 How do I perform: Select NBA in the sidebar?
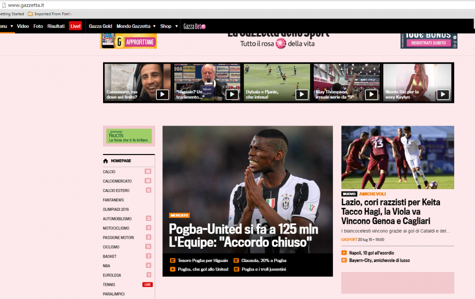[x=106, y=266]
